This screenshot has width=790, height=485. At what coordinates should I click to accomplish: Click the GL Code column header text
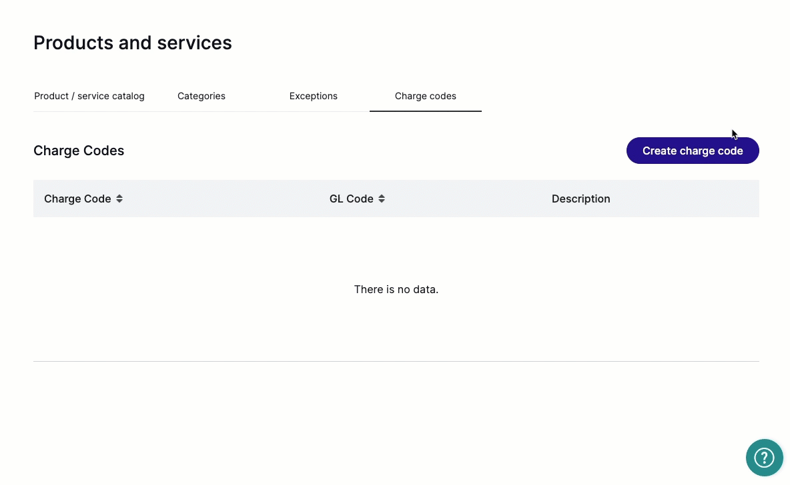[x=351, y=199]
